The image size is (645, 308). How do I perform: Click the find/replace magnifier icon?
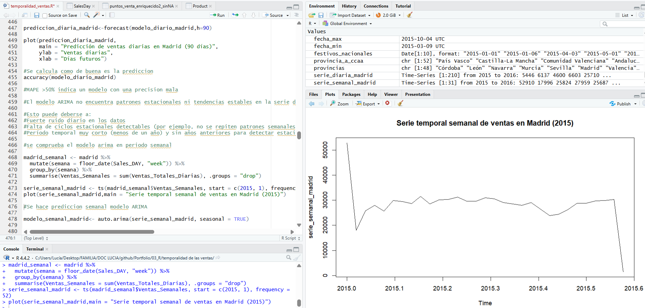click(87, 15)
